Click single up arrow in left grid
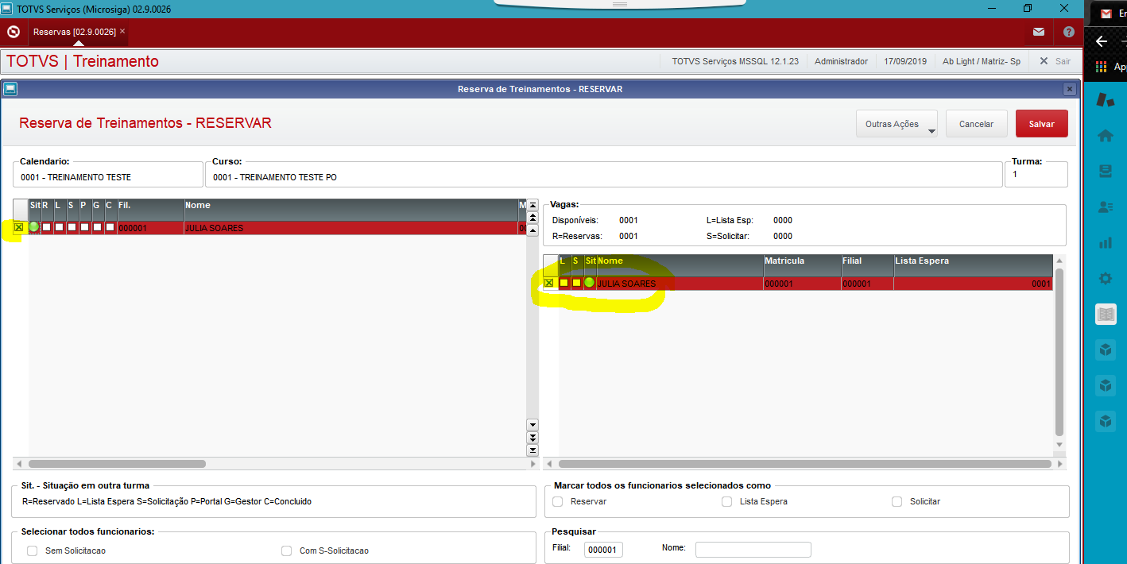This screenshot has width=1127, height=564. [x=533, y=230]
